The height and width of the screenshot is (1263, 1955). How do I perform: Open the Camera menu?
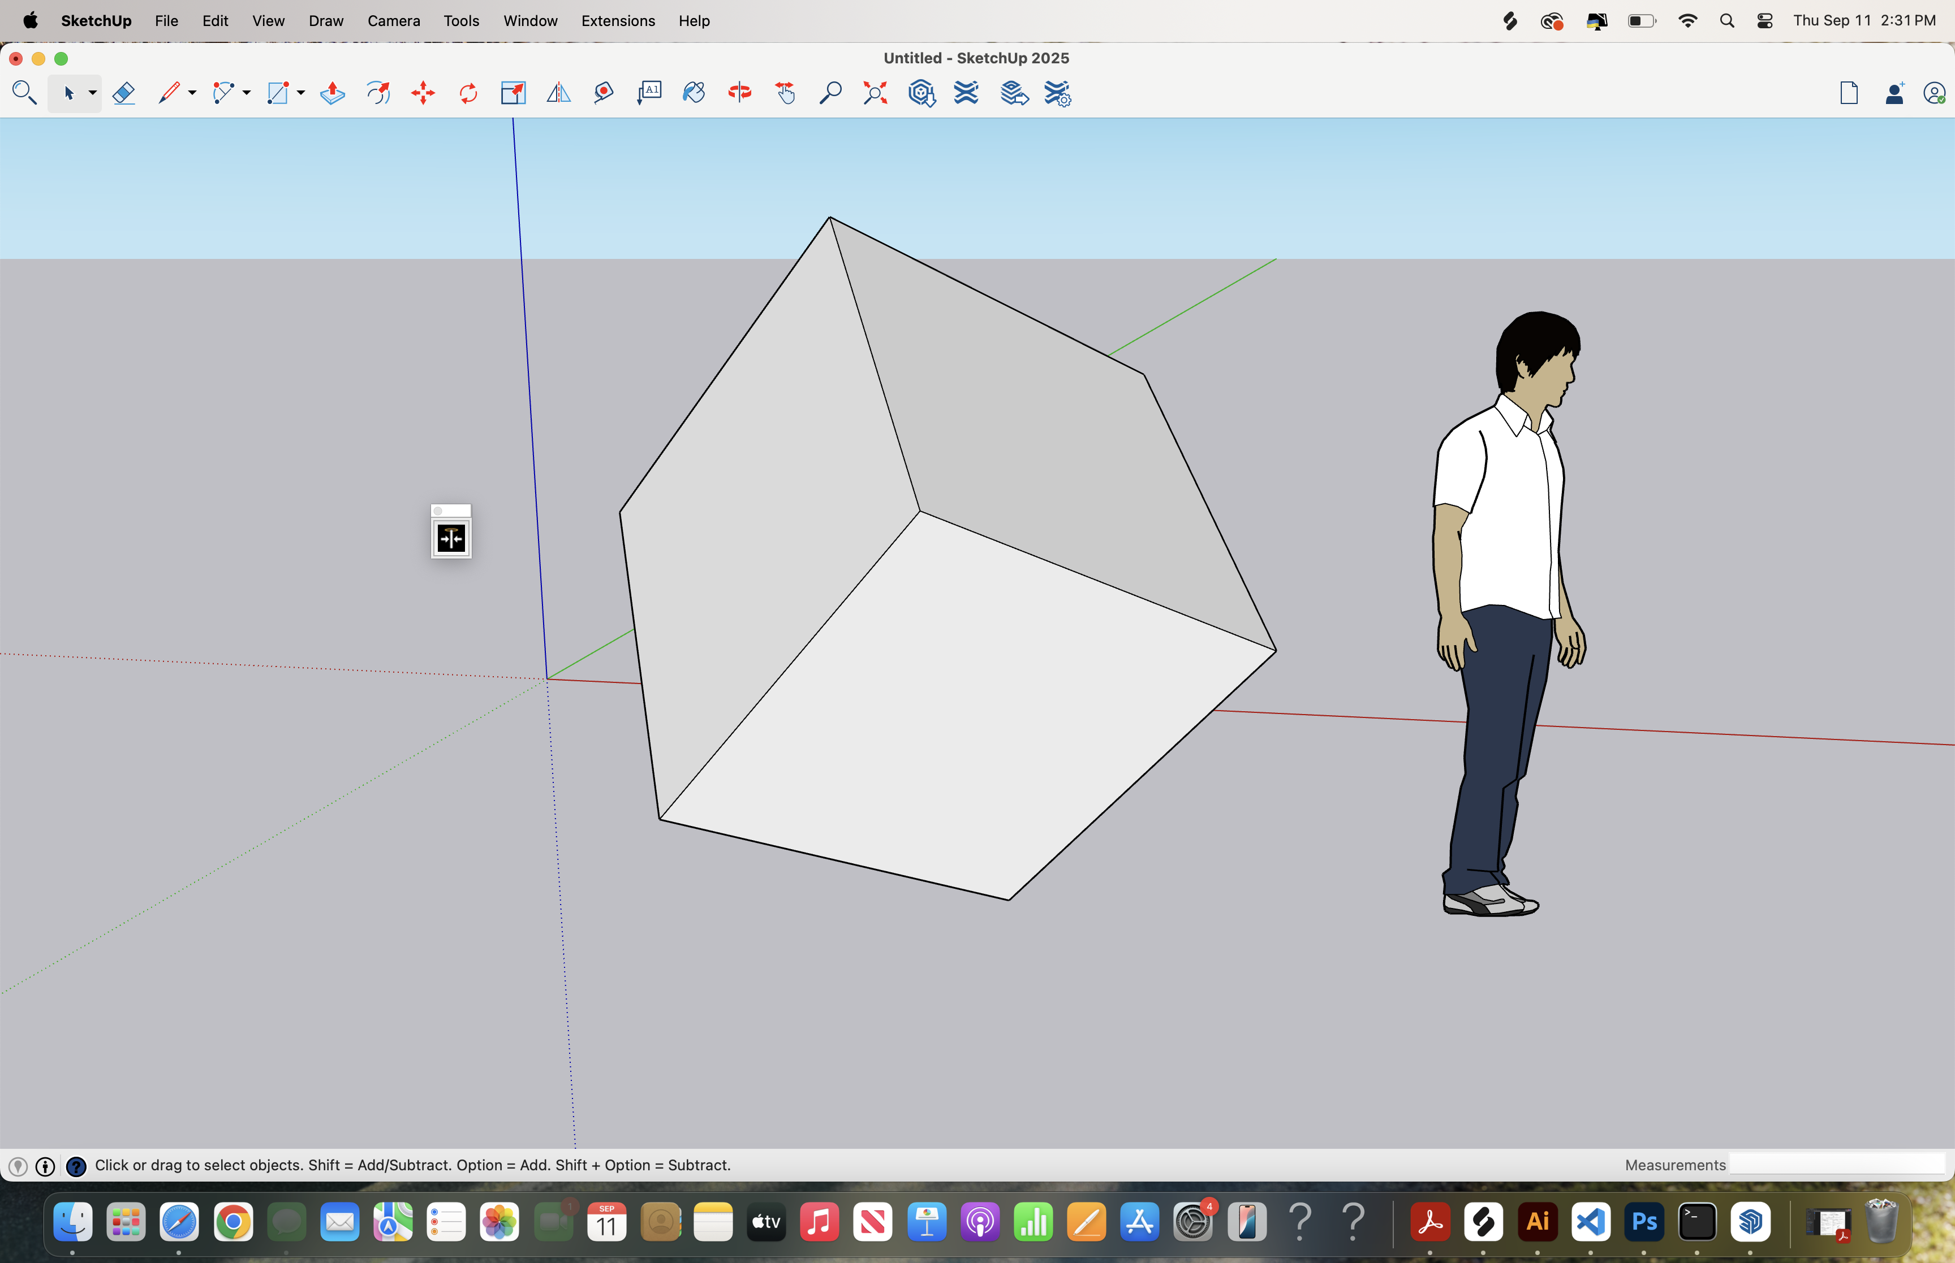394,20
